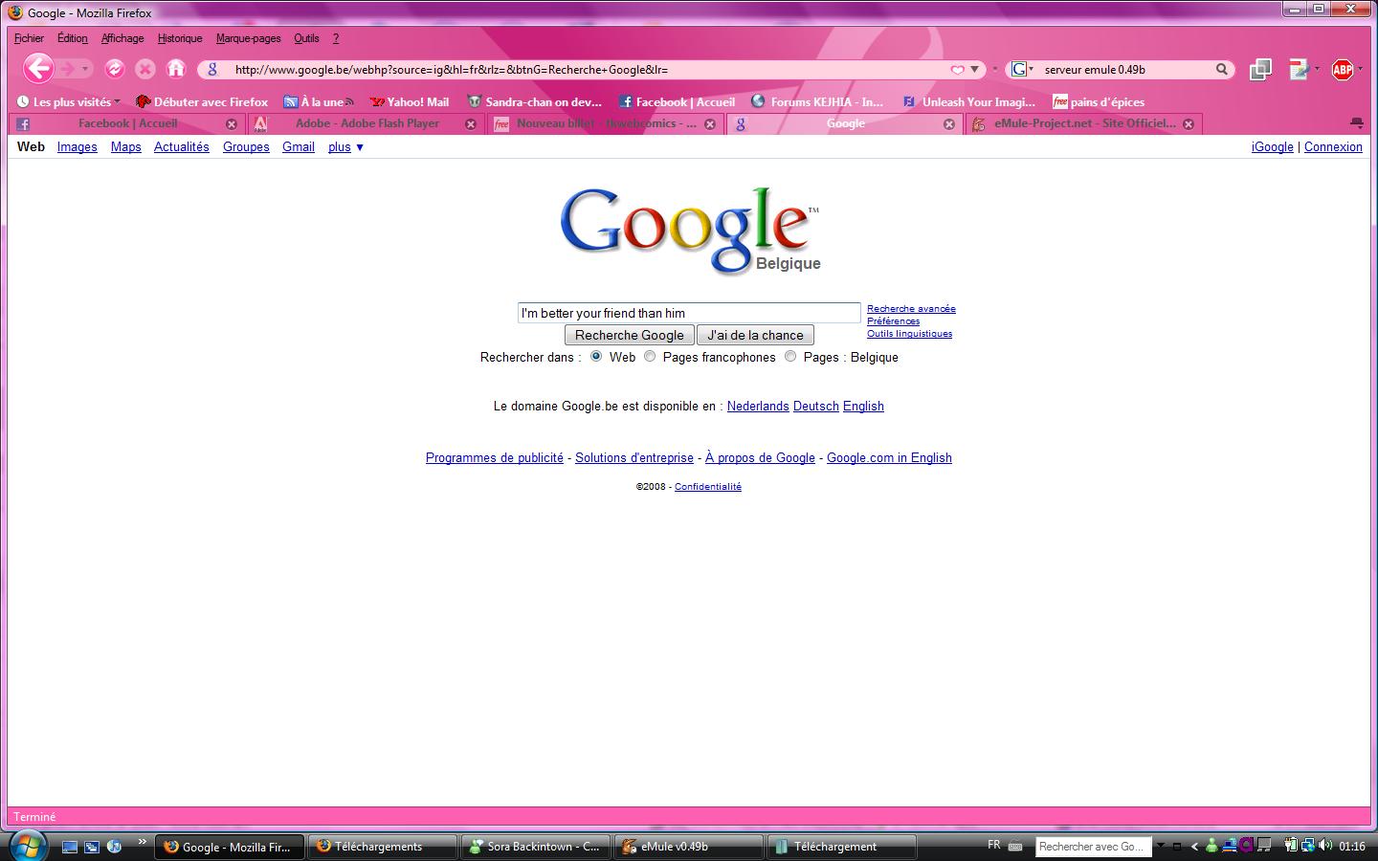Open Recherche avancée link
Screen dimensions: 1378x861
click(911, 308)
